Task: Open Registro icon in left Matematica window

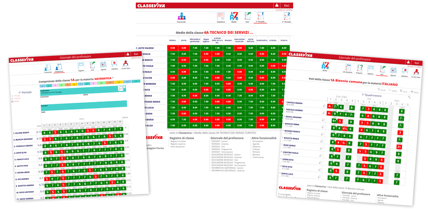Action: point(81,67)
